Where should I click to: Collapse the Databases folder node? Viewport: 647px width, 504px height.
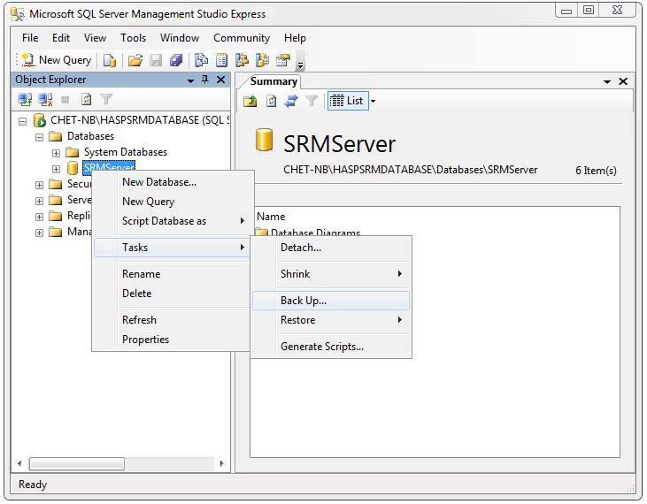point(39,137)
